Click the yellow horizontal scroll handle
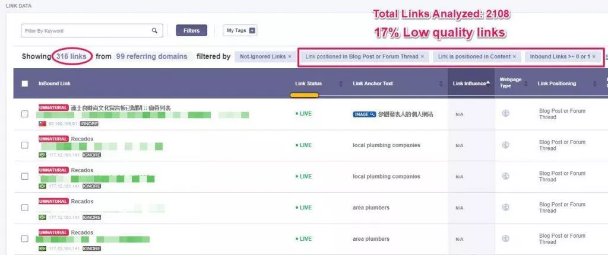Viewport: 608px width, 255px height. [x=305, y=95]
